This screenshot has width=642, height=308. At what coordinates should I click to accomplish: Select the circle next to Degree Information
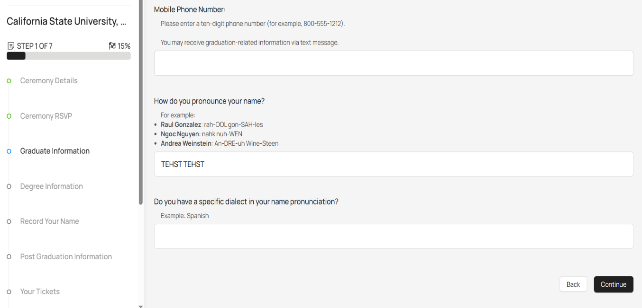(9, 186)
